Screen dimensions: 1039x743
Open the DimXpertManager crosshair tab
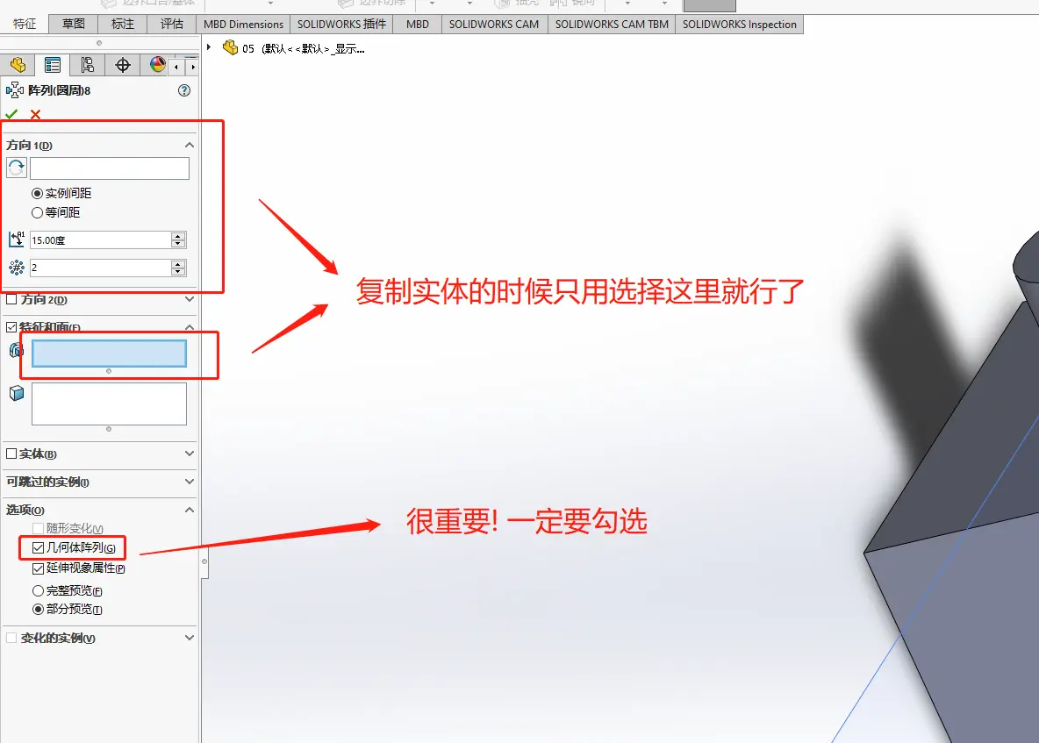(123, 65)
